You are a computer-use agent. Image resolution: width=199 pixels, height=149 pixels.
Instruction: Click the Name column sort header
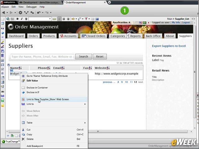click(16, 68)
